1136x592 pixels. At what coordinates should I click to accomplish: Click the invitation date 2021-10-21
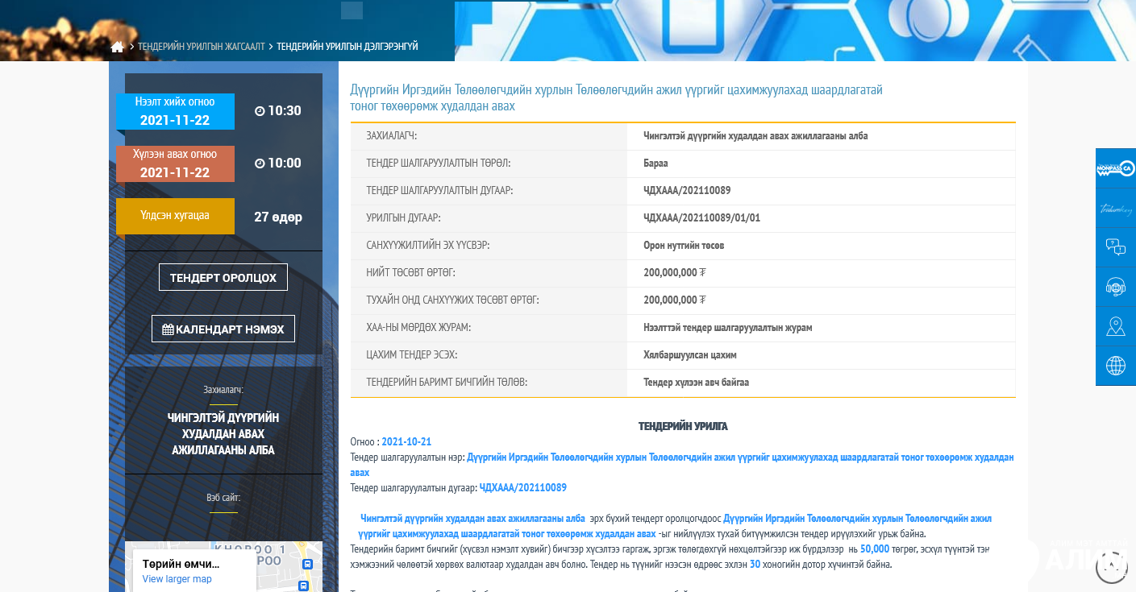coord(406,442)
